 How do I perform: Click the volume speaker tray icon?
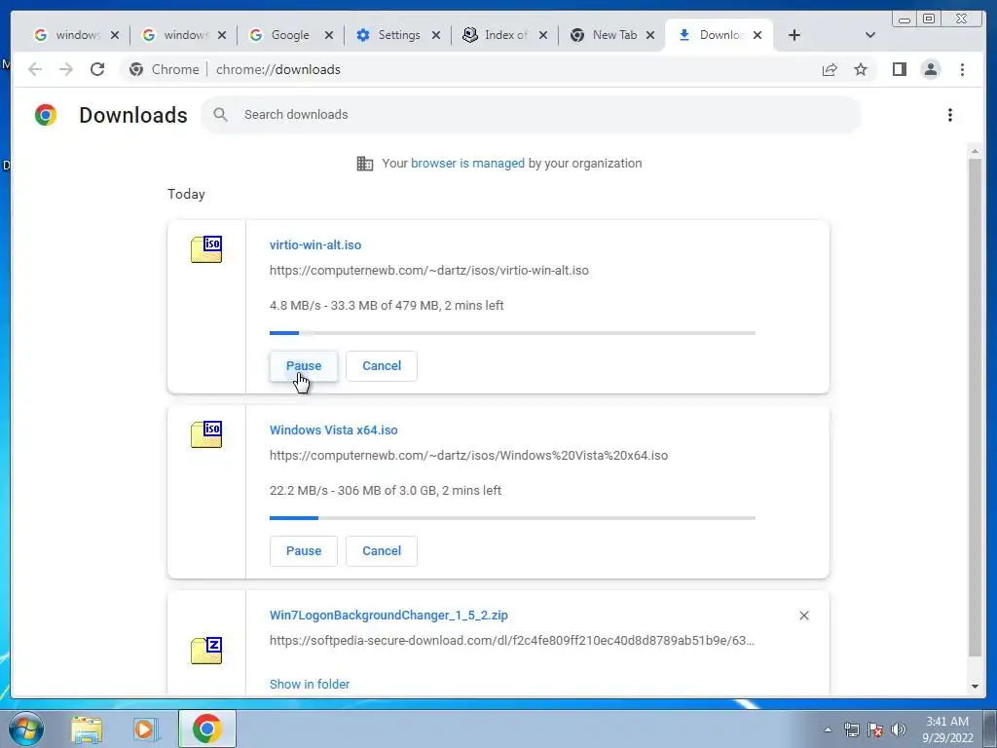899,729
